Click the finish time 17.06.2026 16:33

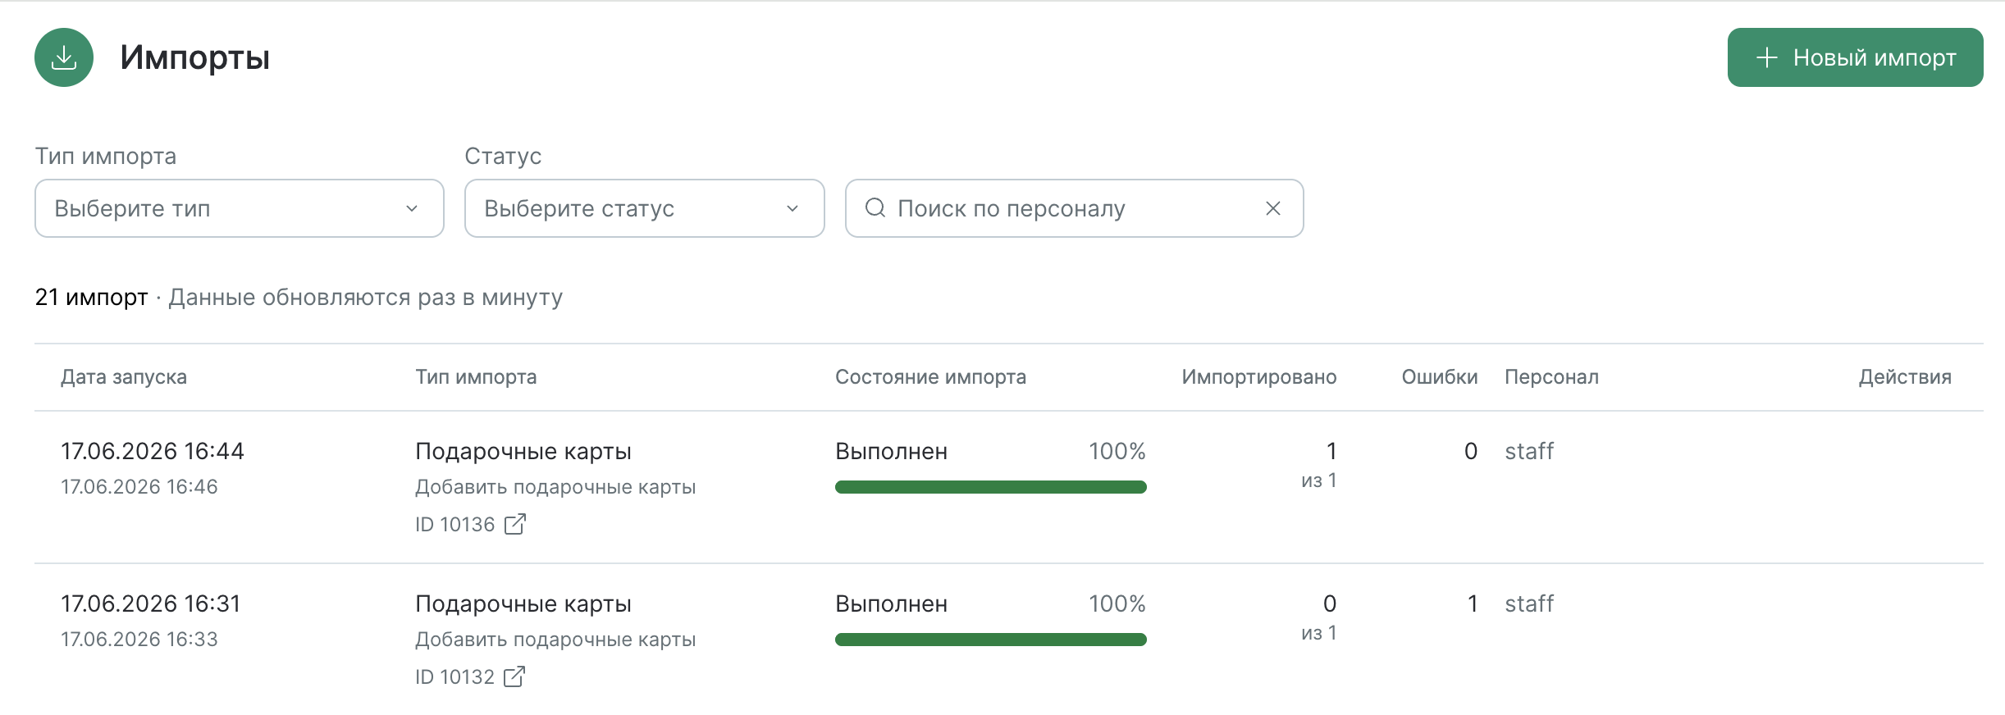coord(139,640)
